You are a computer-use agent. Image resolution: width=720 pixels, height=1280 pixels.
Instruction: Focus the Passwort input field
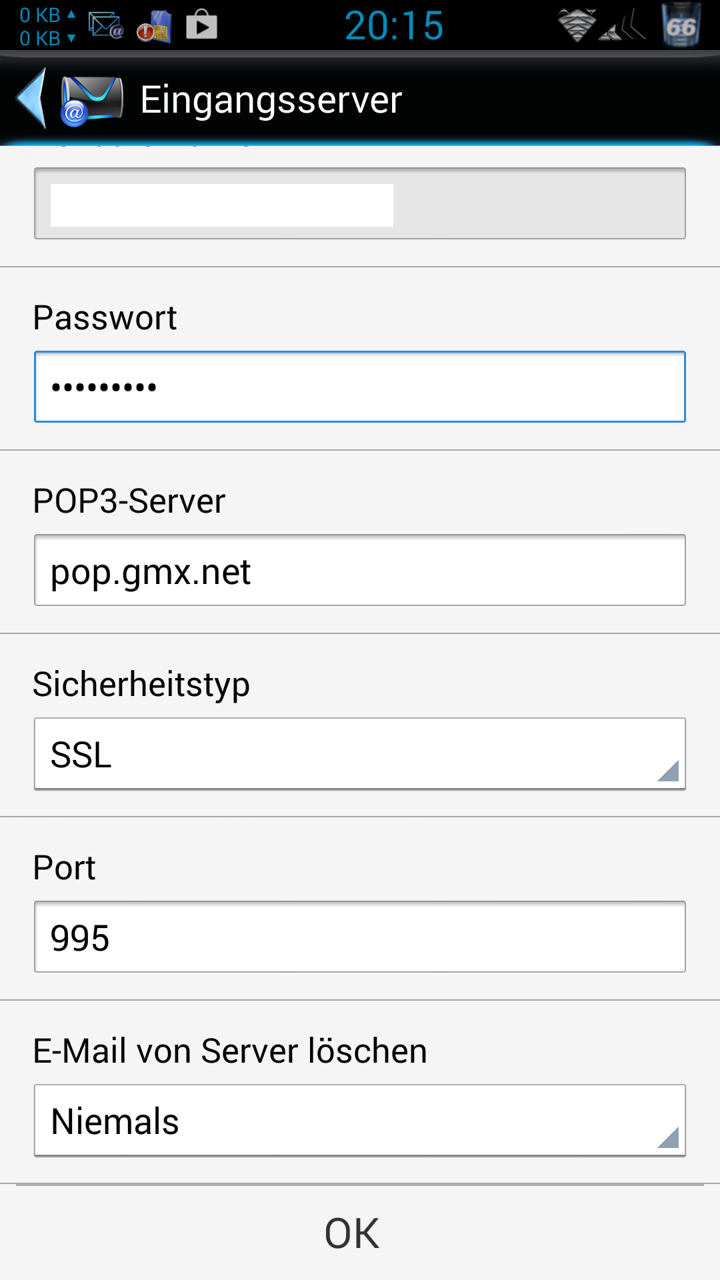click(x=360, y=387)
